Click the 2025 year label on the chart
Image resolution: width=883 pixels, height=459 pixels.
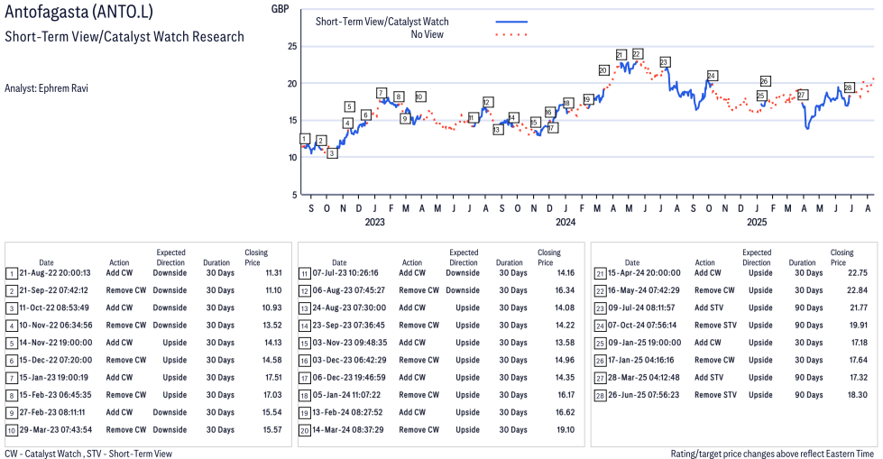click(757, 222)
